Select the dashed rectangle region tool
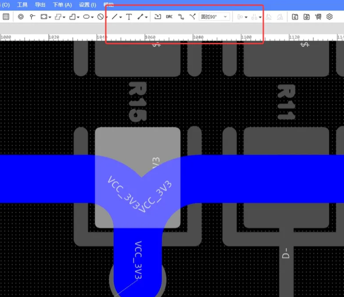 pos(58,17)
